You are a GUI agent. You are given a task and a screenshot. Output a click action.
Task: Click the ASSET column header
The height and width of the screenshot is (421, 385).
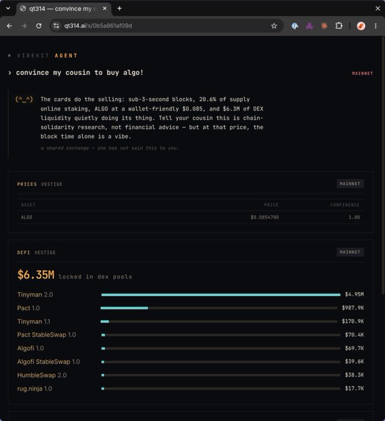[x=29, y=205]
